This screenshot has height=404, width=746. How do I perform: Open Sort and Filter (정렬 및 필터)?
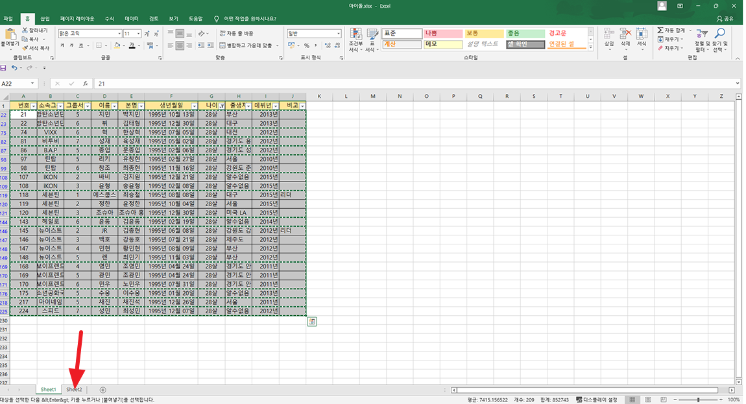[701, 40]
